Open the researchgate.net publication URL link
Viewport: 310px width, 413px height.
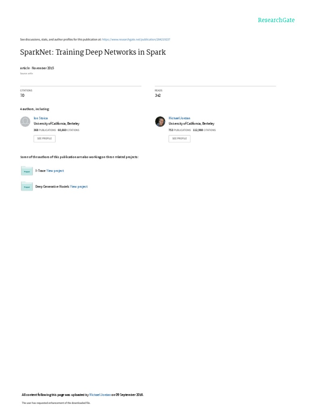coord(136,40)
